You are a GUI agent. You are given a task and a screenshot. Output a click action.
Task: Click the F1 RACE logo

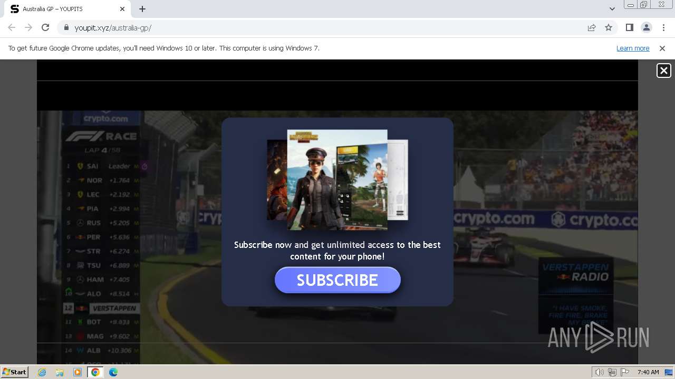[x=101, y=136]
